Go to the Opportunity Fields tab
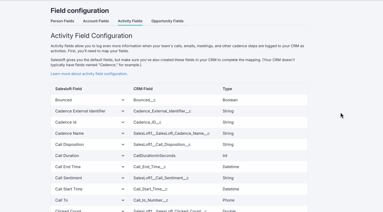383x212 pixels. [167, 21]
